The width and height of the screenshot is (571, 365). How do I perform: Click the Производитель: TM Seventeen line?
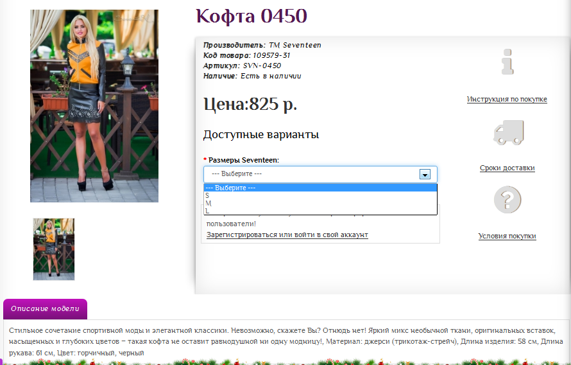[262, 45]
